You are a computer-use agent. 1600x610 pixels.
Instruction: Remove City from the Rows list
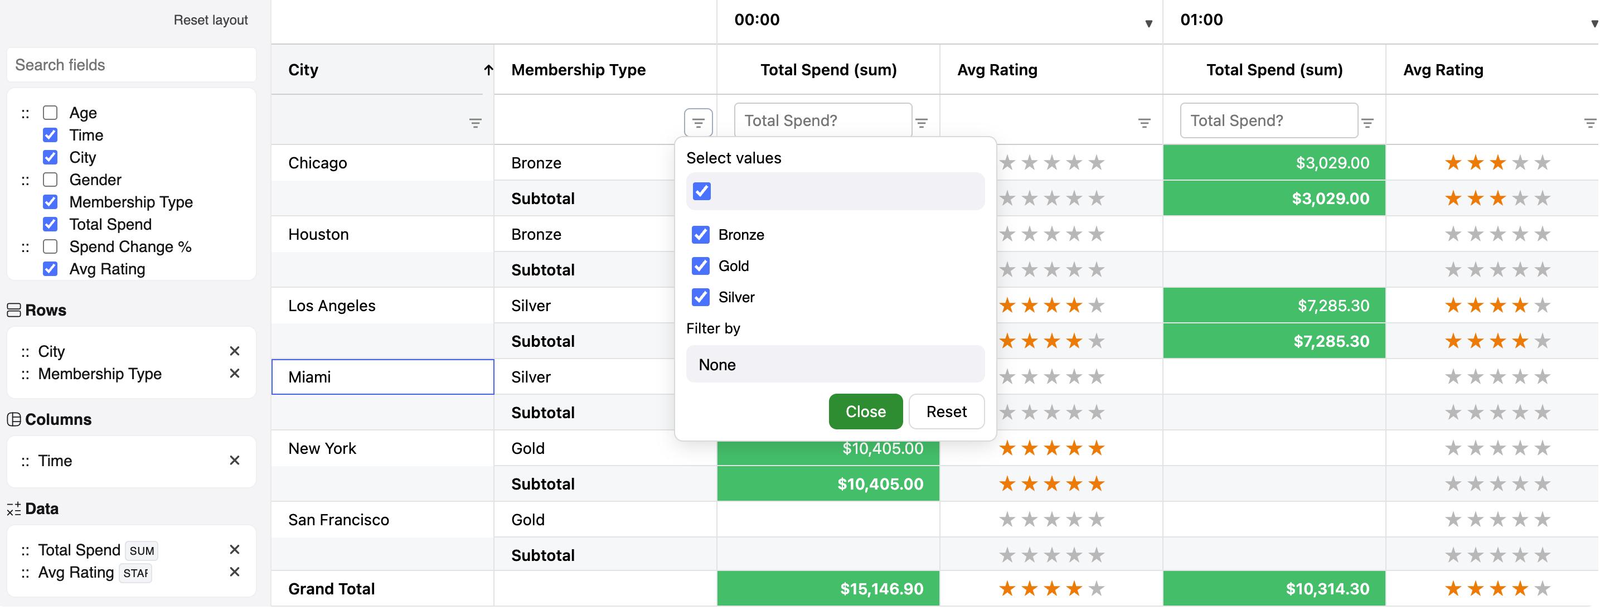[x=235, y=351]
